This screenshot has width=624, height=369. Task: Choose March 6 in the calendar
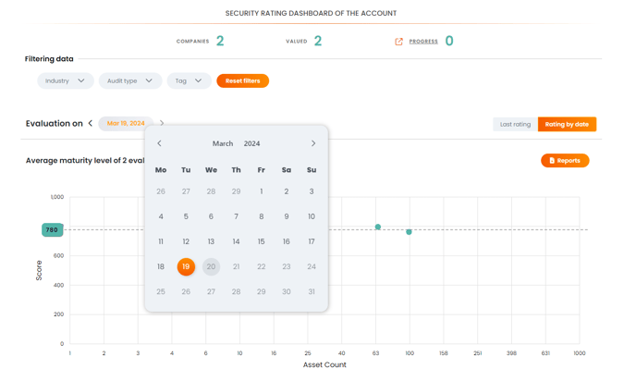211,216
